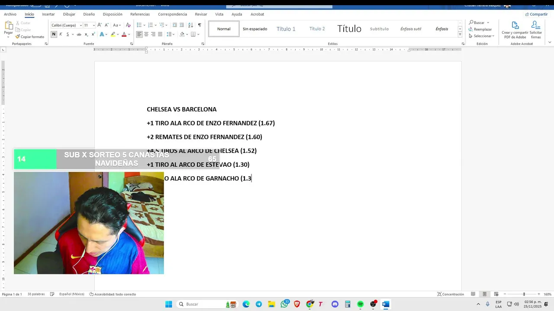Apply the yellow text highlight color
The width and height of the screenshot is (554, 311).
(113, 34)
